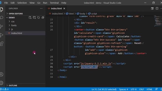Open the Run and Debug icon
The width and height of the screenshot is (162, 91).
[x=2, y=35]
